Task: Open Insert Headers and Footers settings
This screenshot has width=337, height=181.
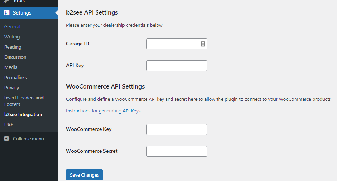Action: click(x=24, y=101)
